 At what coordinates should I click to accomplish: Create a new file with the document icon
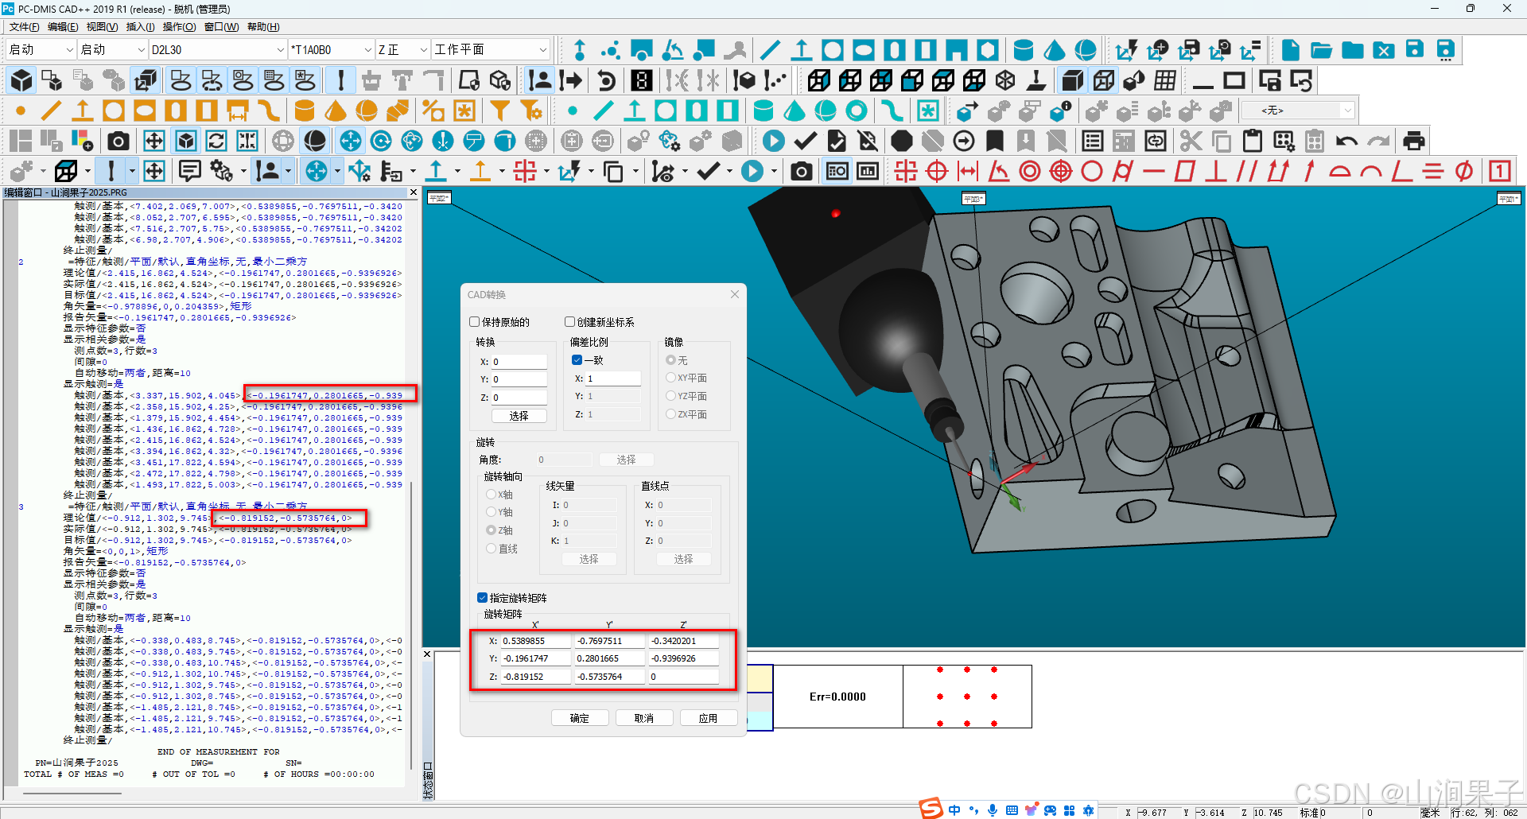coord(1291,50)
